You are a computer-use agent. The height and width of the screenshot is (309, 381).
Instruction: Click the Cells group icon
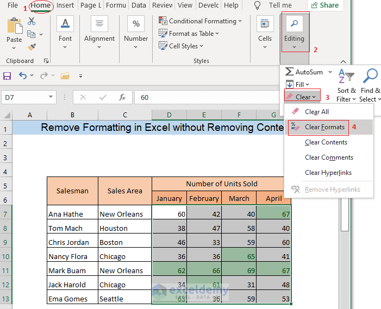265,23
